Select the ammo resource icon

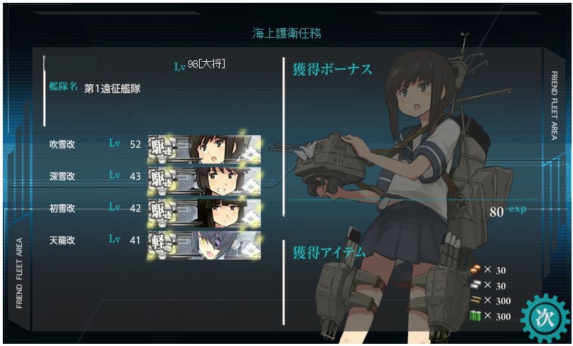(476, 301)
